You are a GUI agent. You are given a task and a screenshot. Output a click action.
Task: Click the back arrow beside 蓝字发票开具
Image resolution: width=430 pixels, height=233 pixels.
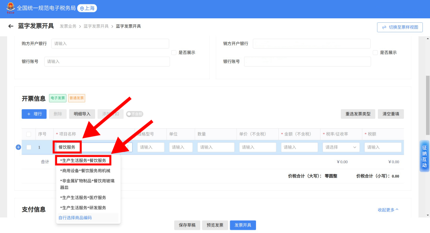pos(11,26)
